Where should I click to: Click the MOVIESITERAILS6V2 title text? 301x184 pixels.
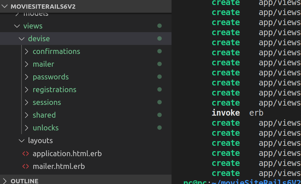click(x=43, y=6)
